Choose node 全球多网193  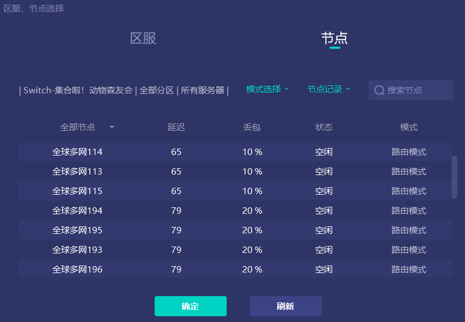coord(77,250)
